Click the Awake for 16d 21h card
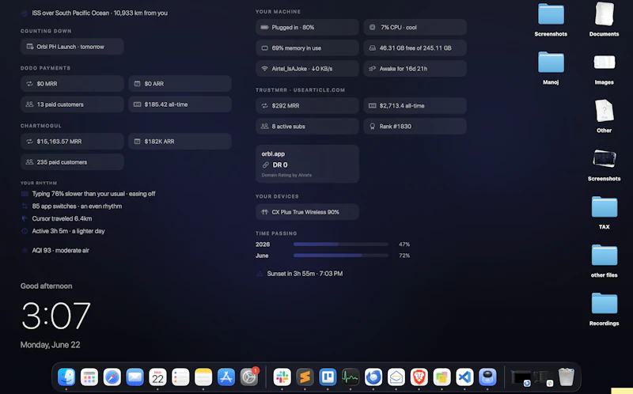This screenshot has height=394, width=633. [x=415, y=69]
